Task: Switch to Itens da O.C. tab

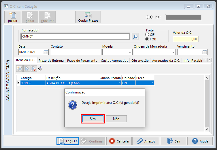Action: 26,60
